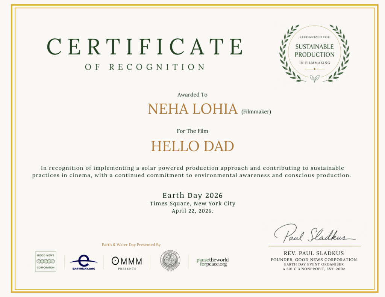This screenshot has width=385, height=297.
Task: Click the OF RECOGNITION subtitle
Action: click(145, 67)
